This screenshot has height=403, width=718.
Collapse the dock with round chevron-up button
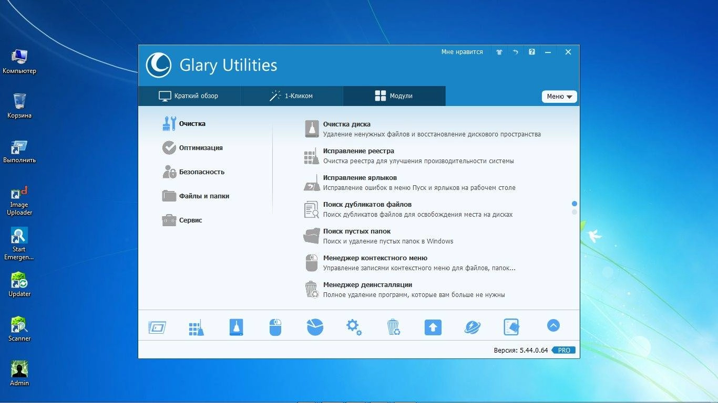(553, 325)
